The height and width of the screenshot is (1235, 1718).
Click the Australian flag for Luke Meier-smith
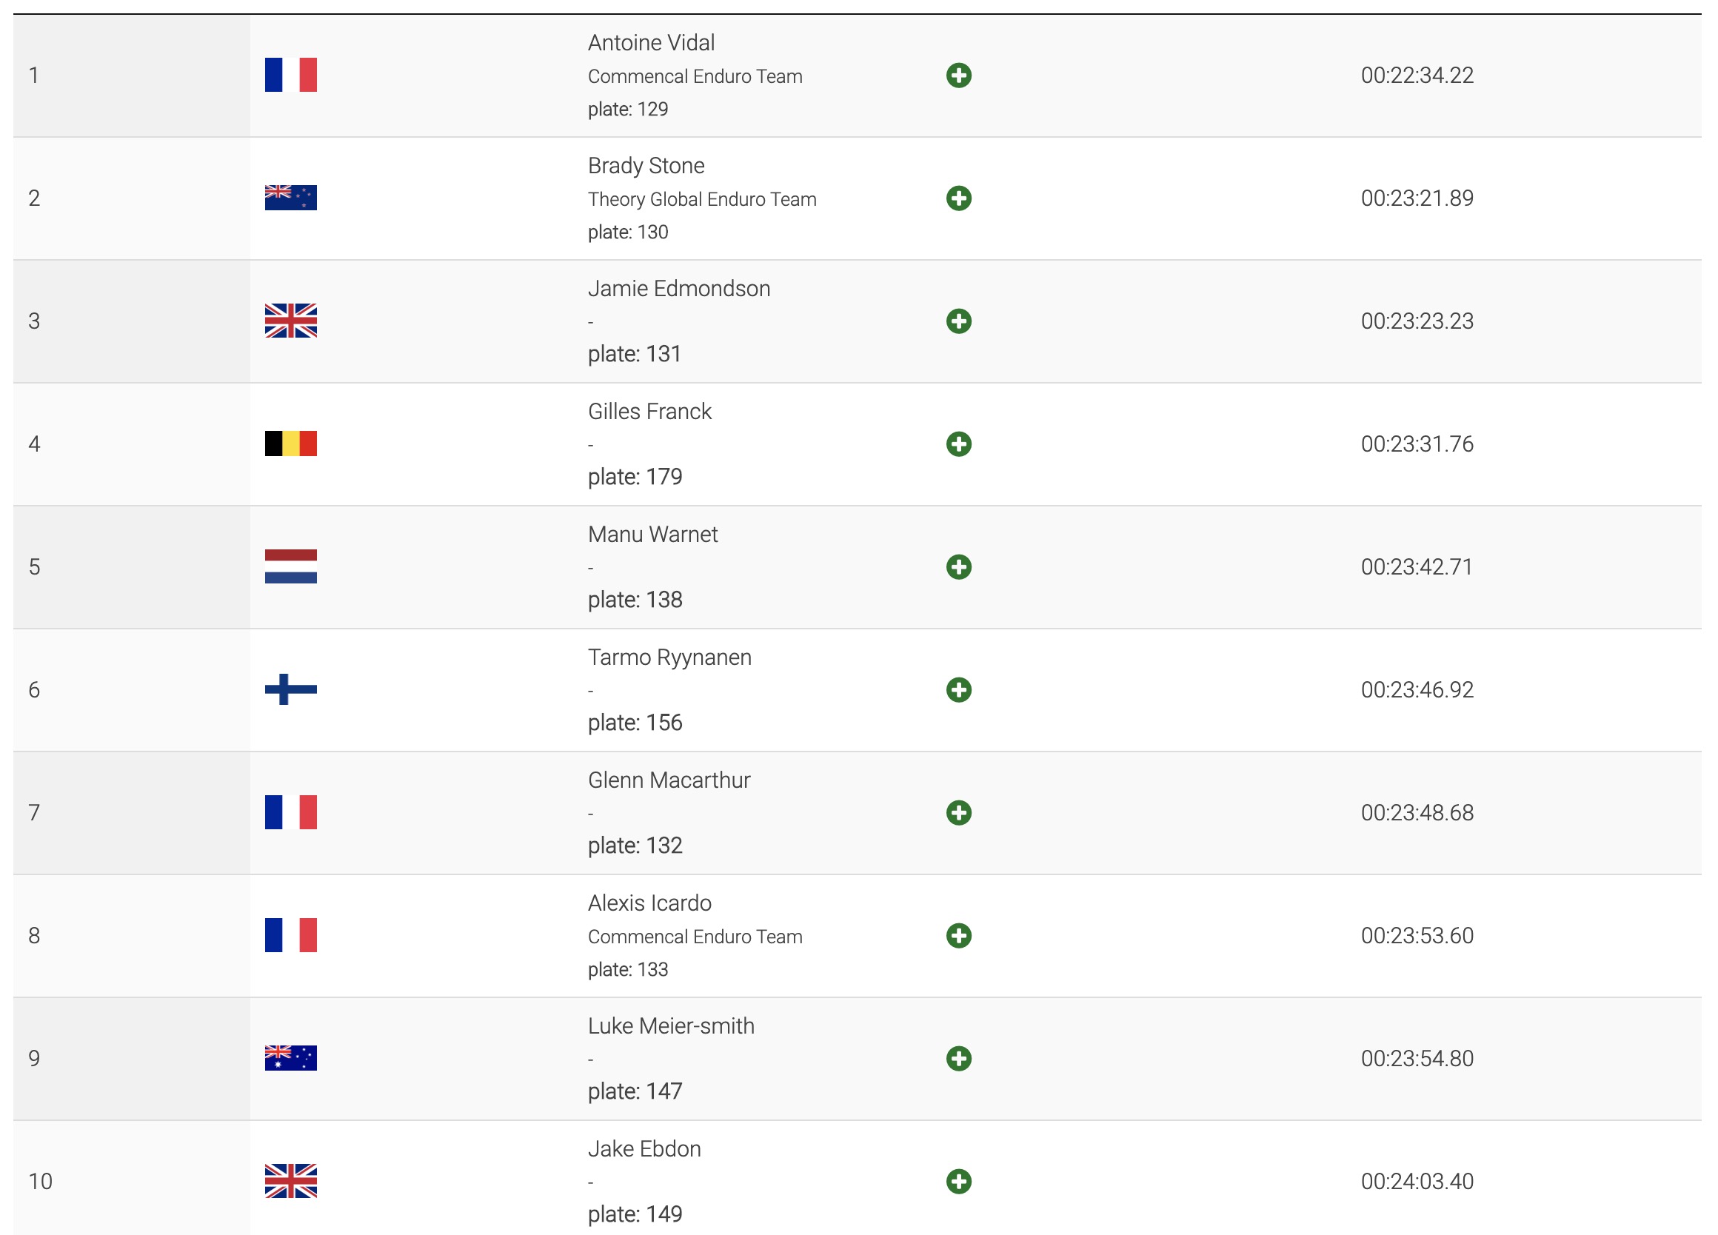pyautogui.click(x=291, y=1058)
